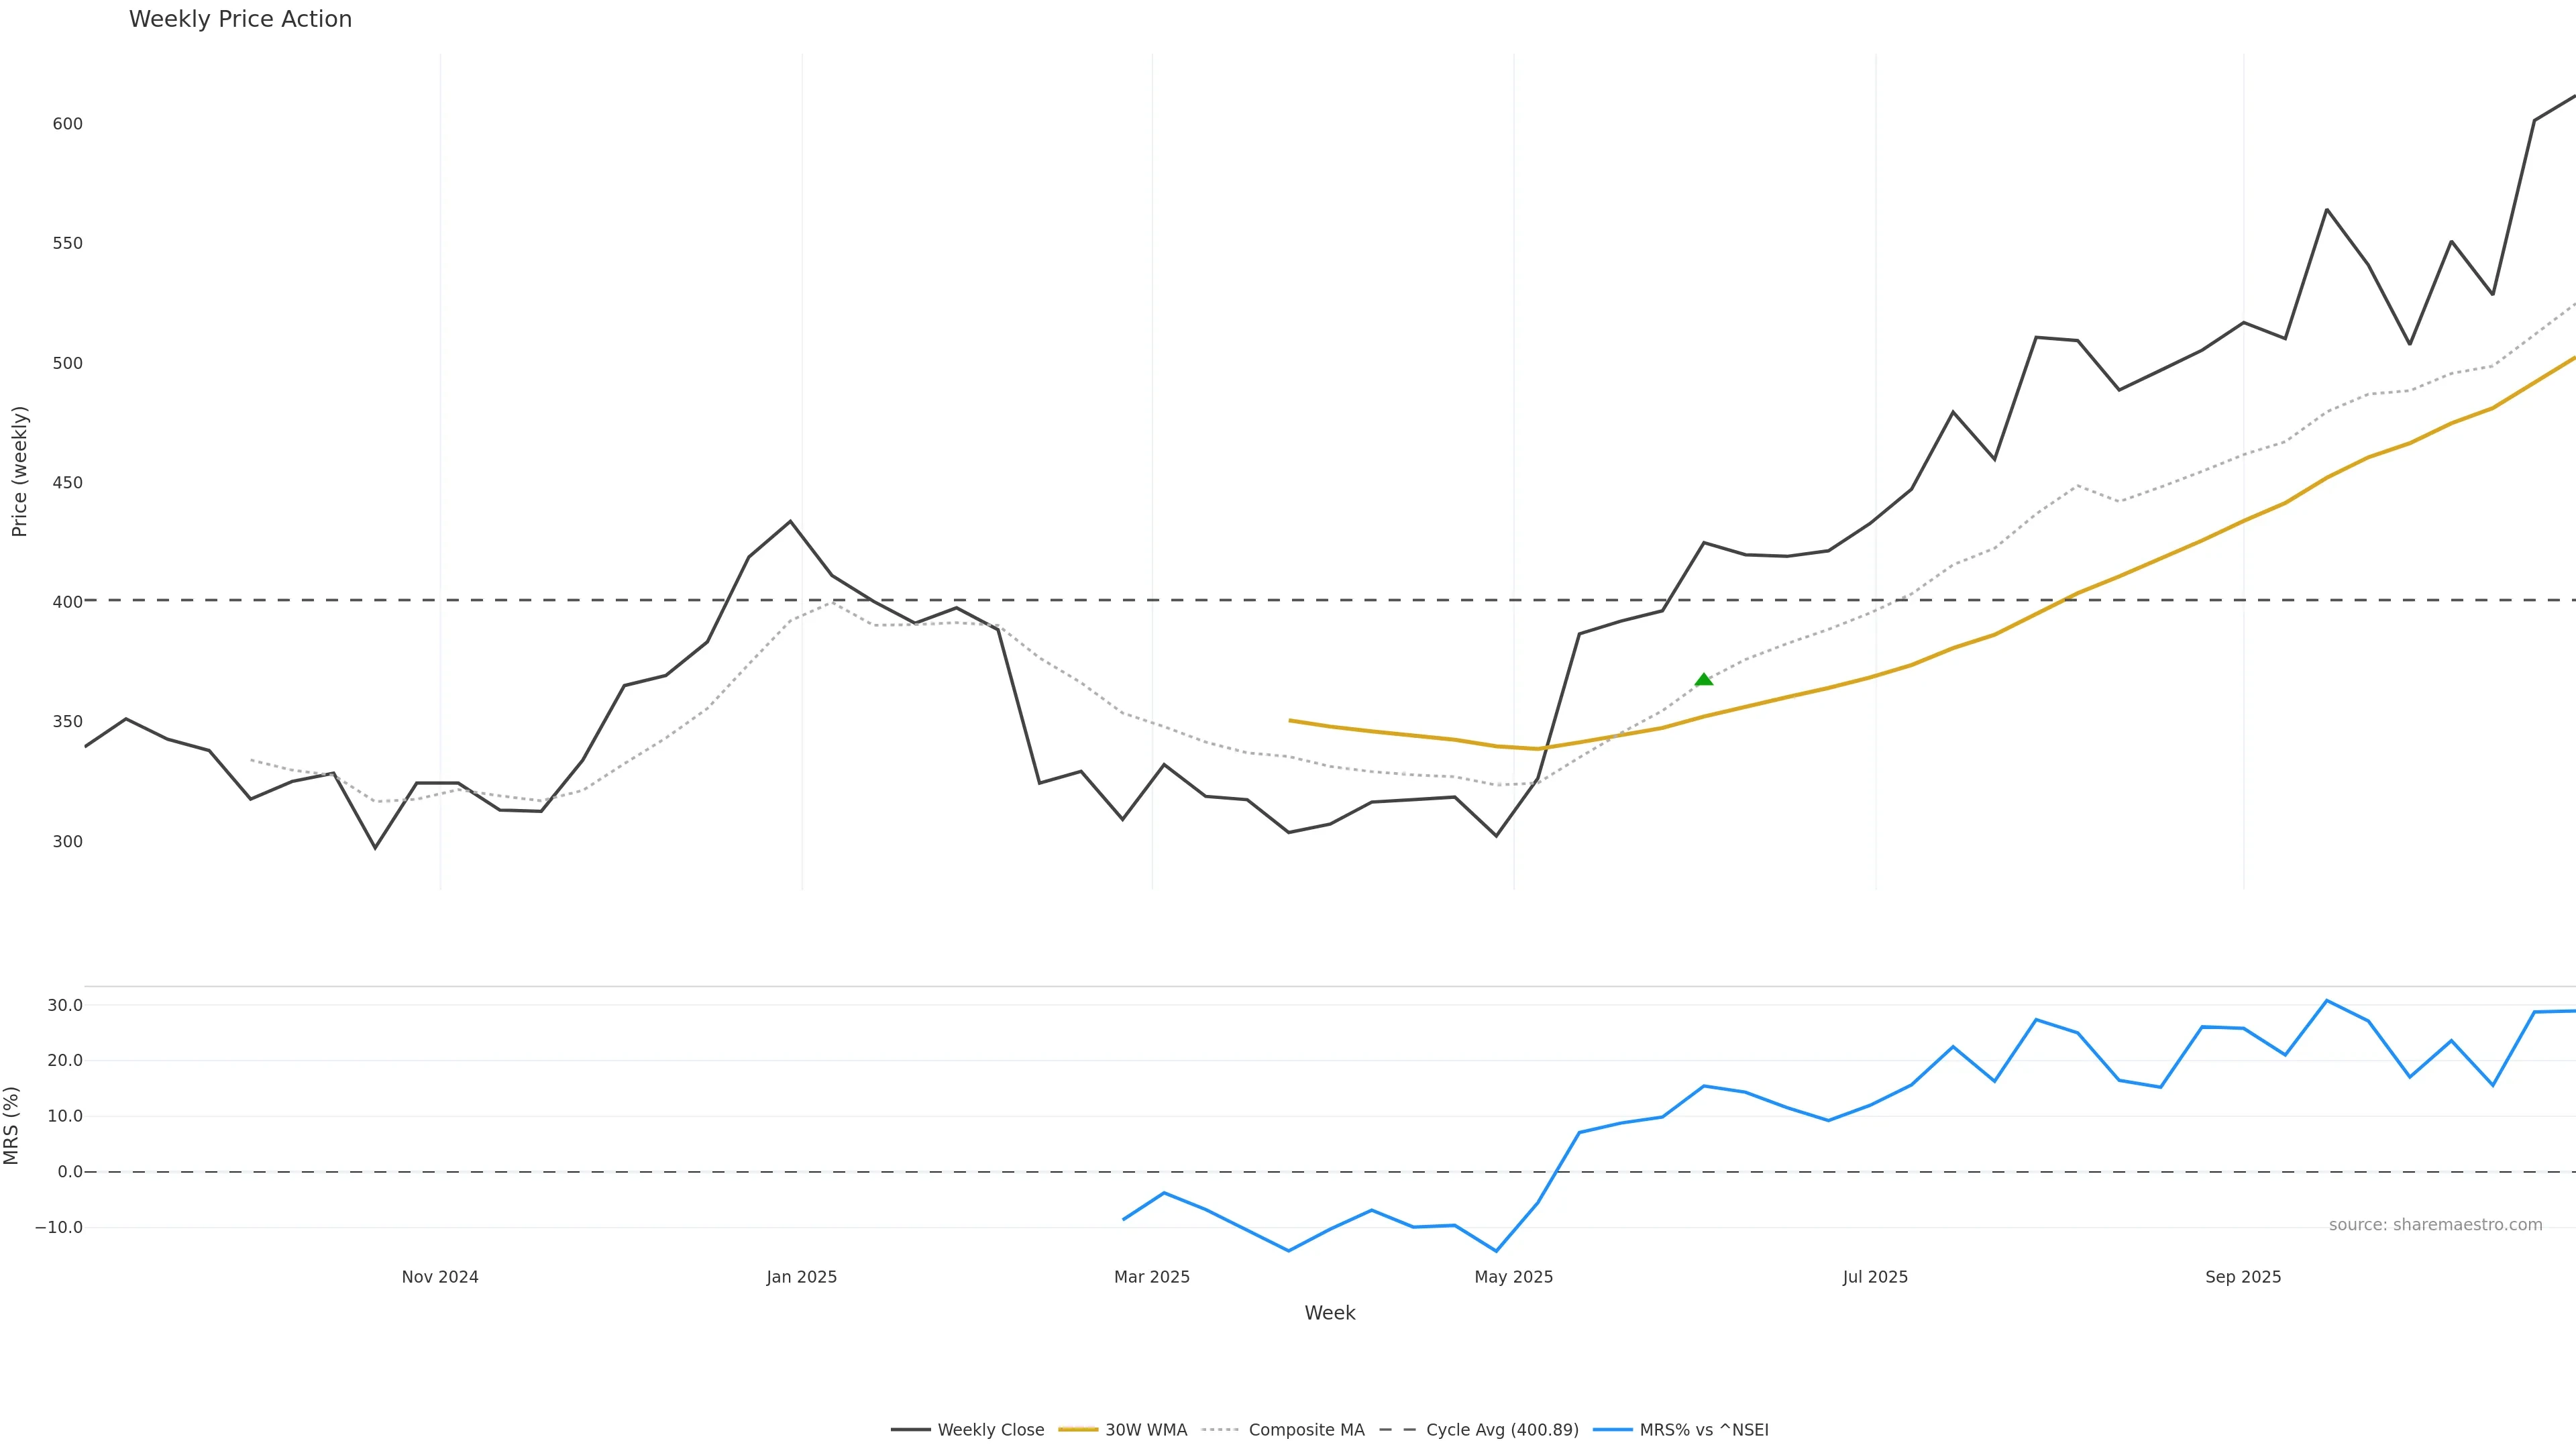Click the Weekly Price Action chart title

coord(240,20)
